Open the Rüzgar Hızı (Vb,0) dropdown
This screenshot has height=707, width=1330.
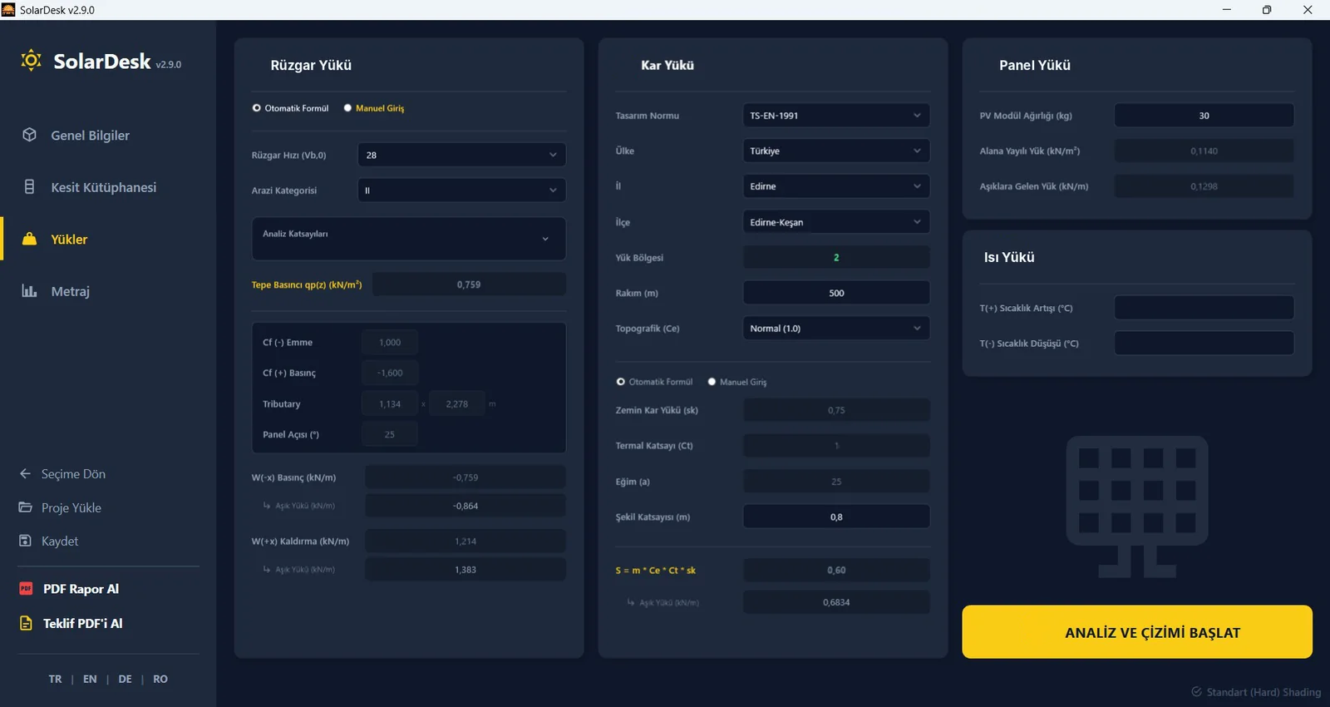(461, 155)
